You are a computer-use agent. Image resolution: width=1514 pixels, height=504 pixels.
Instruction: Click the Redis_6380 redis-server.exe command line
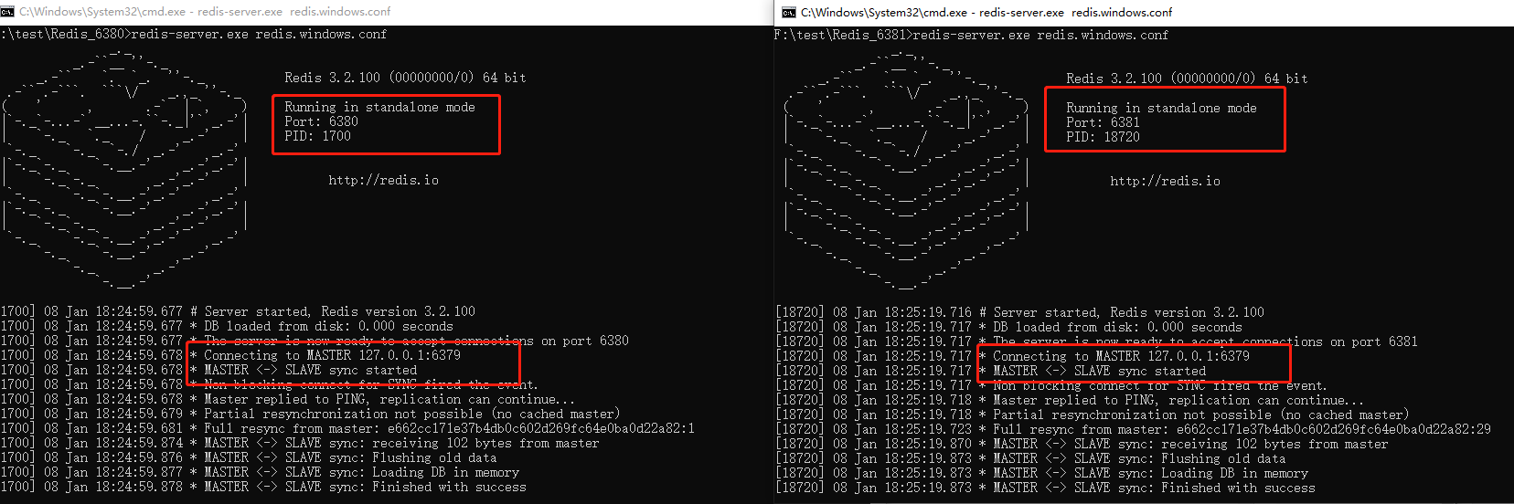[194, 35]
